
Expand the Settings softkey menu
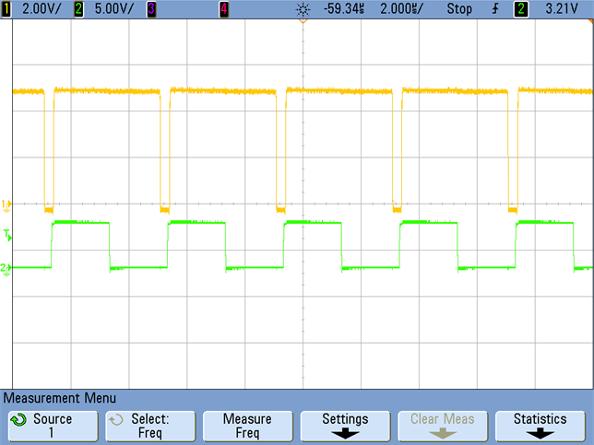tap(345, 426)
